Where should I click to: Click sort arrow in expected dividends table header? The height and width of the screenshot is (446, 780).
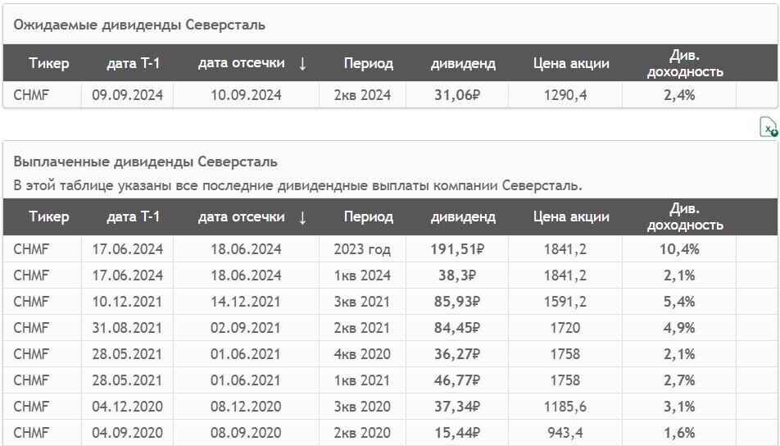pos(302,64)
